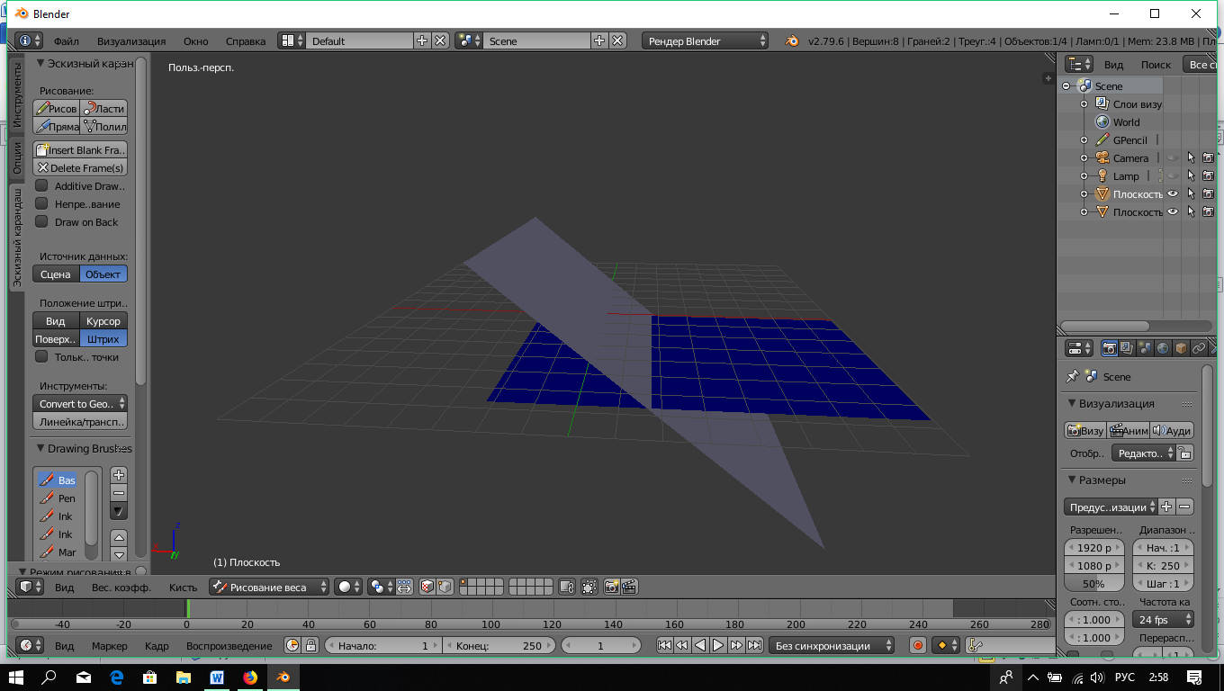Click the resolution percentage 50% slider
Screen dimensions: 1224x691
pos(1093,584)
